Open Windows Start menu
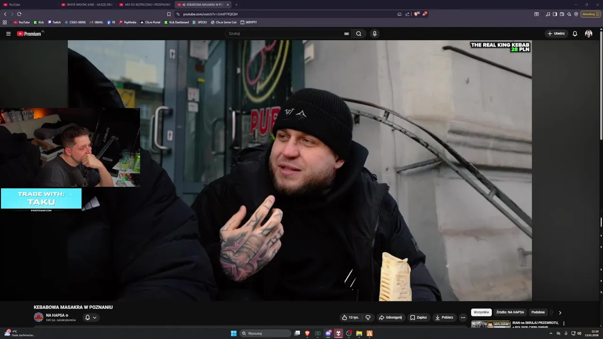The height and width of the screenshot is (339, 603). (x=234, y=333)
